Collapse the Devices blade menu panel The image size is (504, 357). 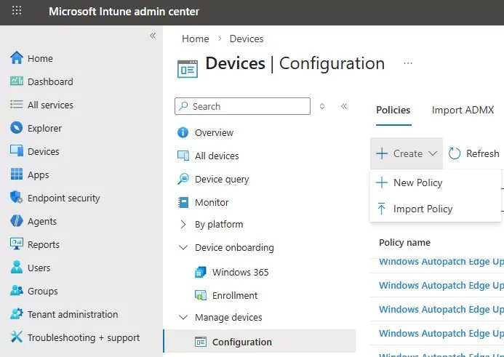344,106
